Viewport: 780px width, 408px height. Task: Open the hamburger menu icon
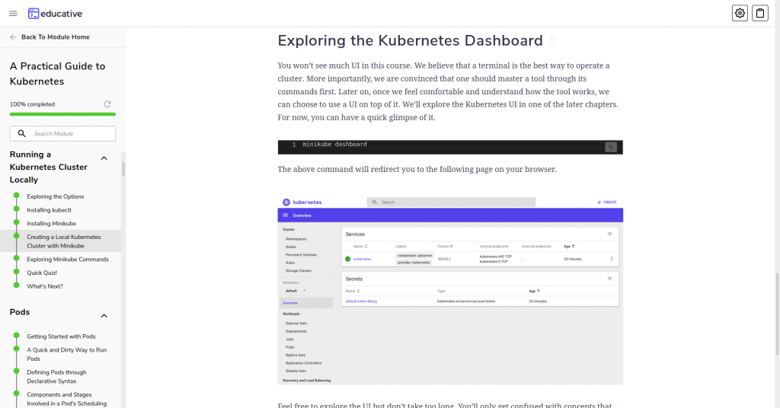[x=13, y=14]
